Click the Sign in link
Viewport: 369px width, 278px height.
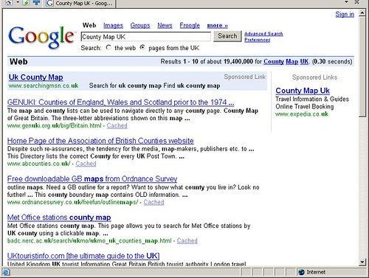click(345, 14)
